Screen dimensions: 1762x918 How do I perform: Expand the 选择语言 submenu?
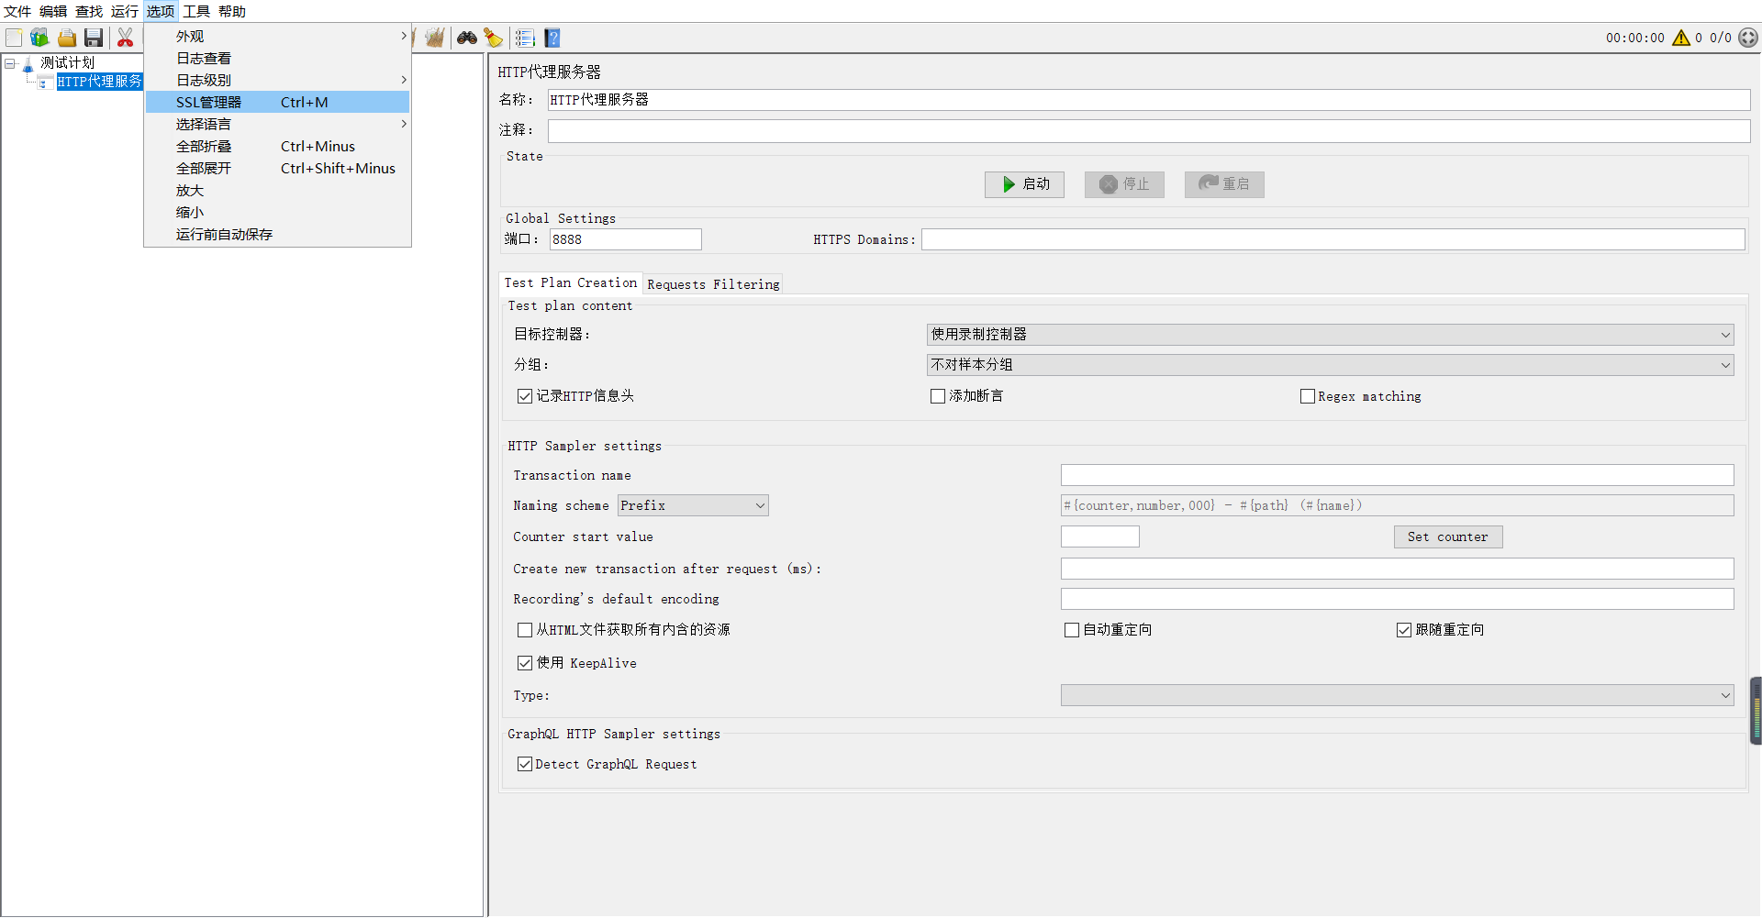[x=277, y=124]
